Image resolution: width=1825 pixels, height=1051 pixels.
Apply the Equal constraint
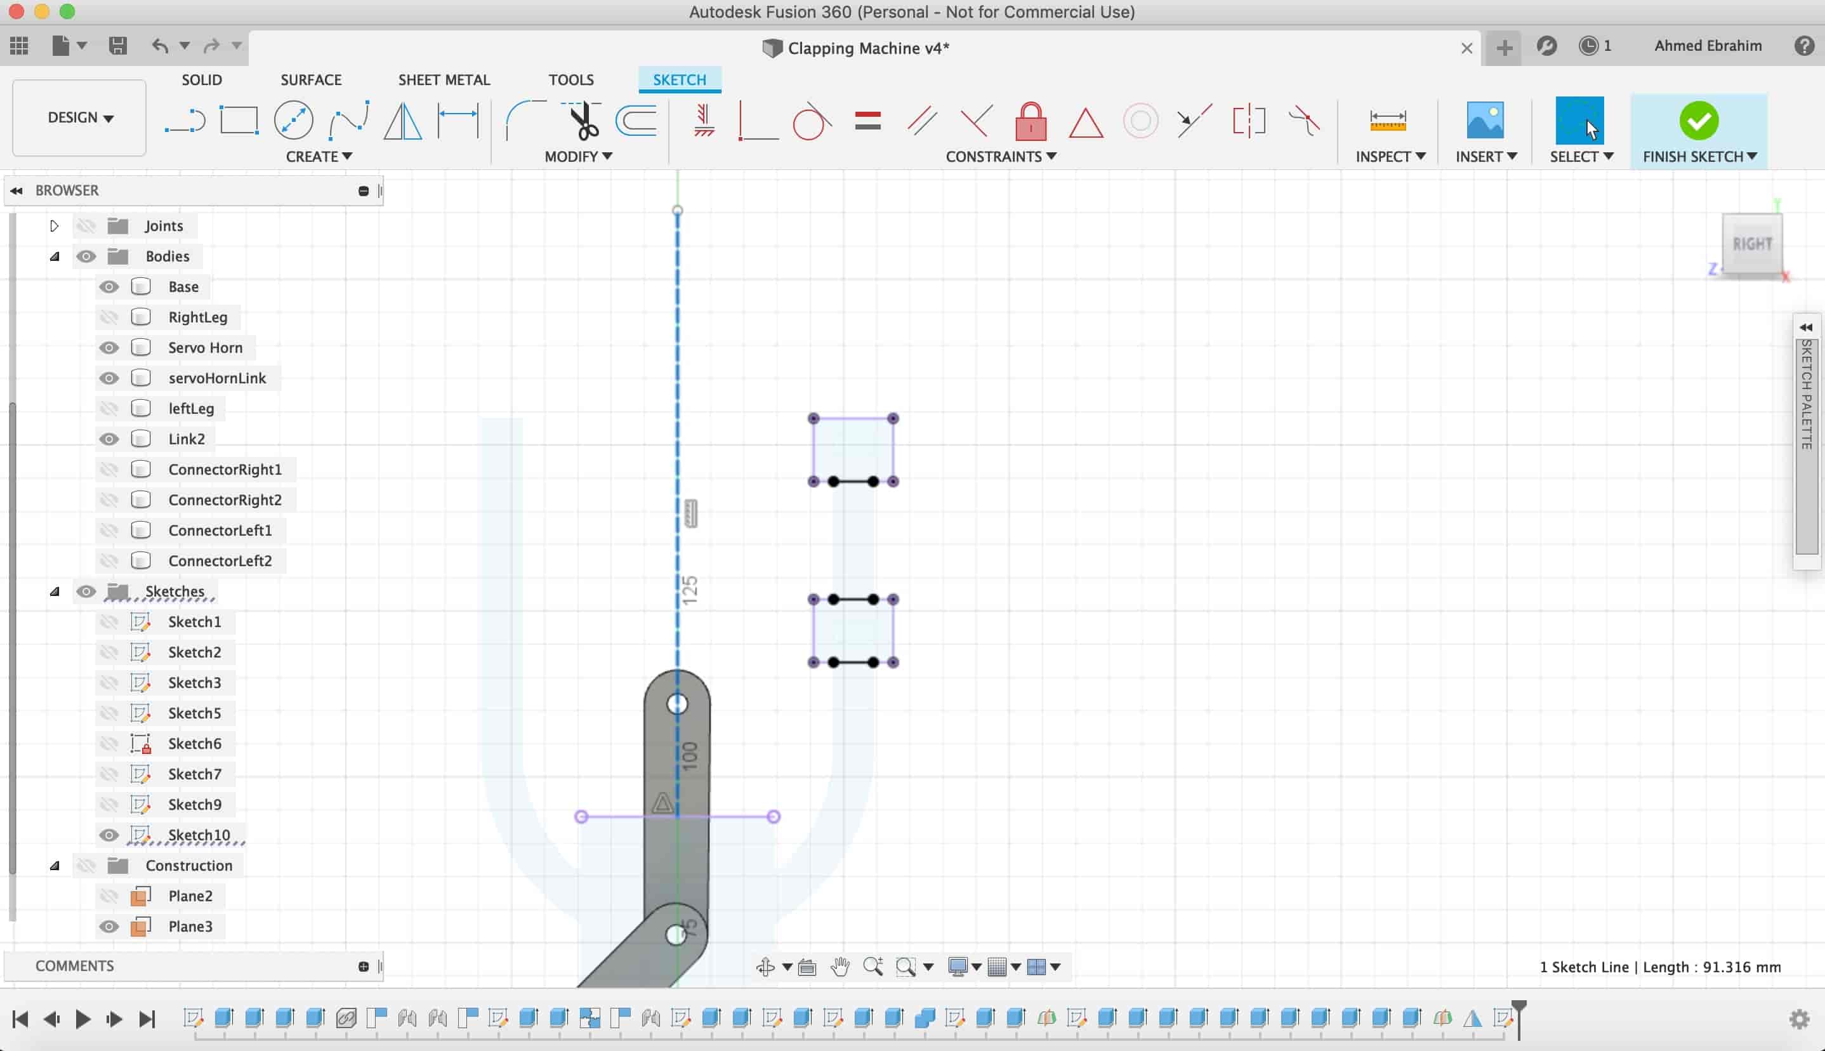(867, 121)
